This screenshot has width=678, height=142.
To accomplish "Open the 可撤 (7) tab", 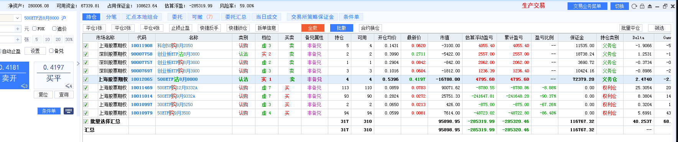I will (204, 17).
